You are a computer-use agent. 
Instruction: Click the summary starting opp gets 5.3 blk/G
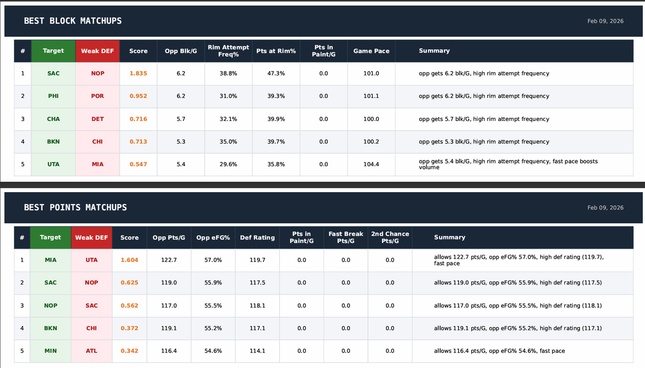[484, 141]
